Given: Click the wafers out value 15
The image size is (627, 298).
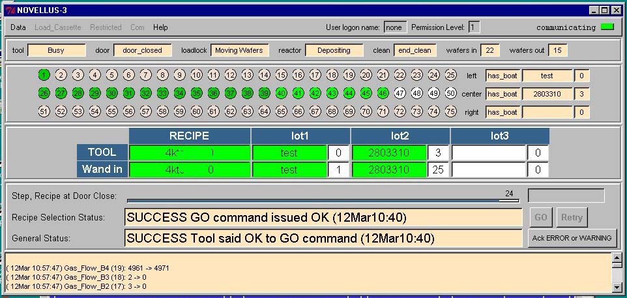Looking at the screenshot, I should coord(557,50).
